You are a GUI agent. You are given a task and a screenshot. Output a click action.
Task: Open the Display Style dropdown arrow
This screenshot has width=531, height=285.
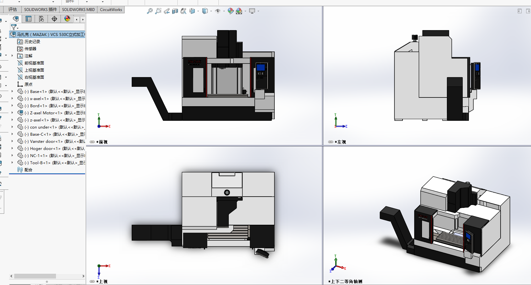tap(211, 11)
